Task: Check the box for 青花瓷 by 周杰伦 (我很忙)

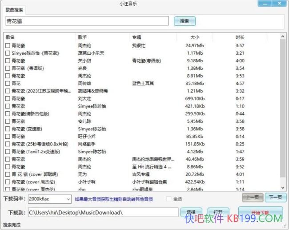Action: pyautogui.click(x=8, y=45)
